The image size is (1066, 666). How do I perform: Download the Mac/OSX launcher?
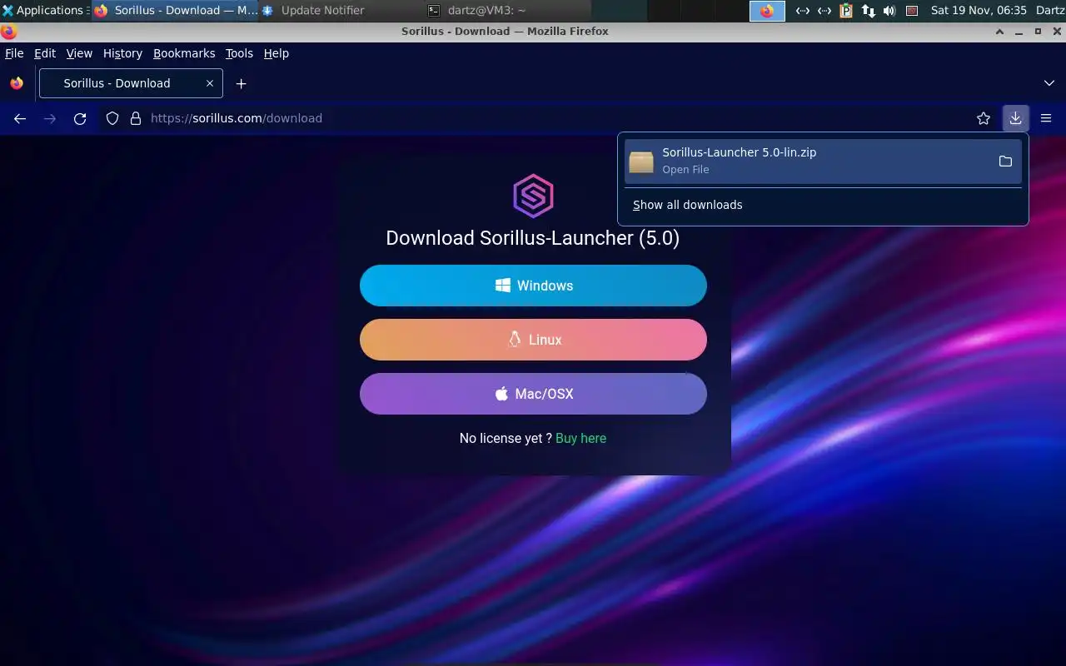533,394
